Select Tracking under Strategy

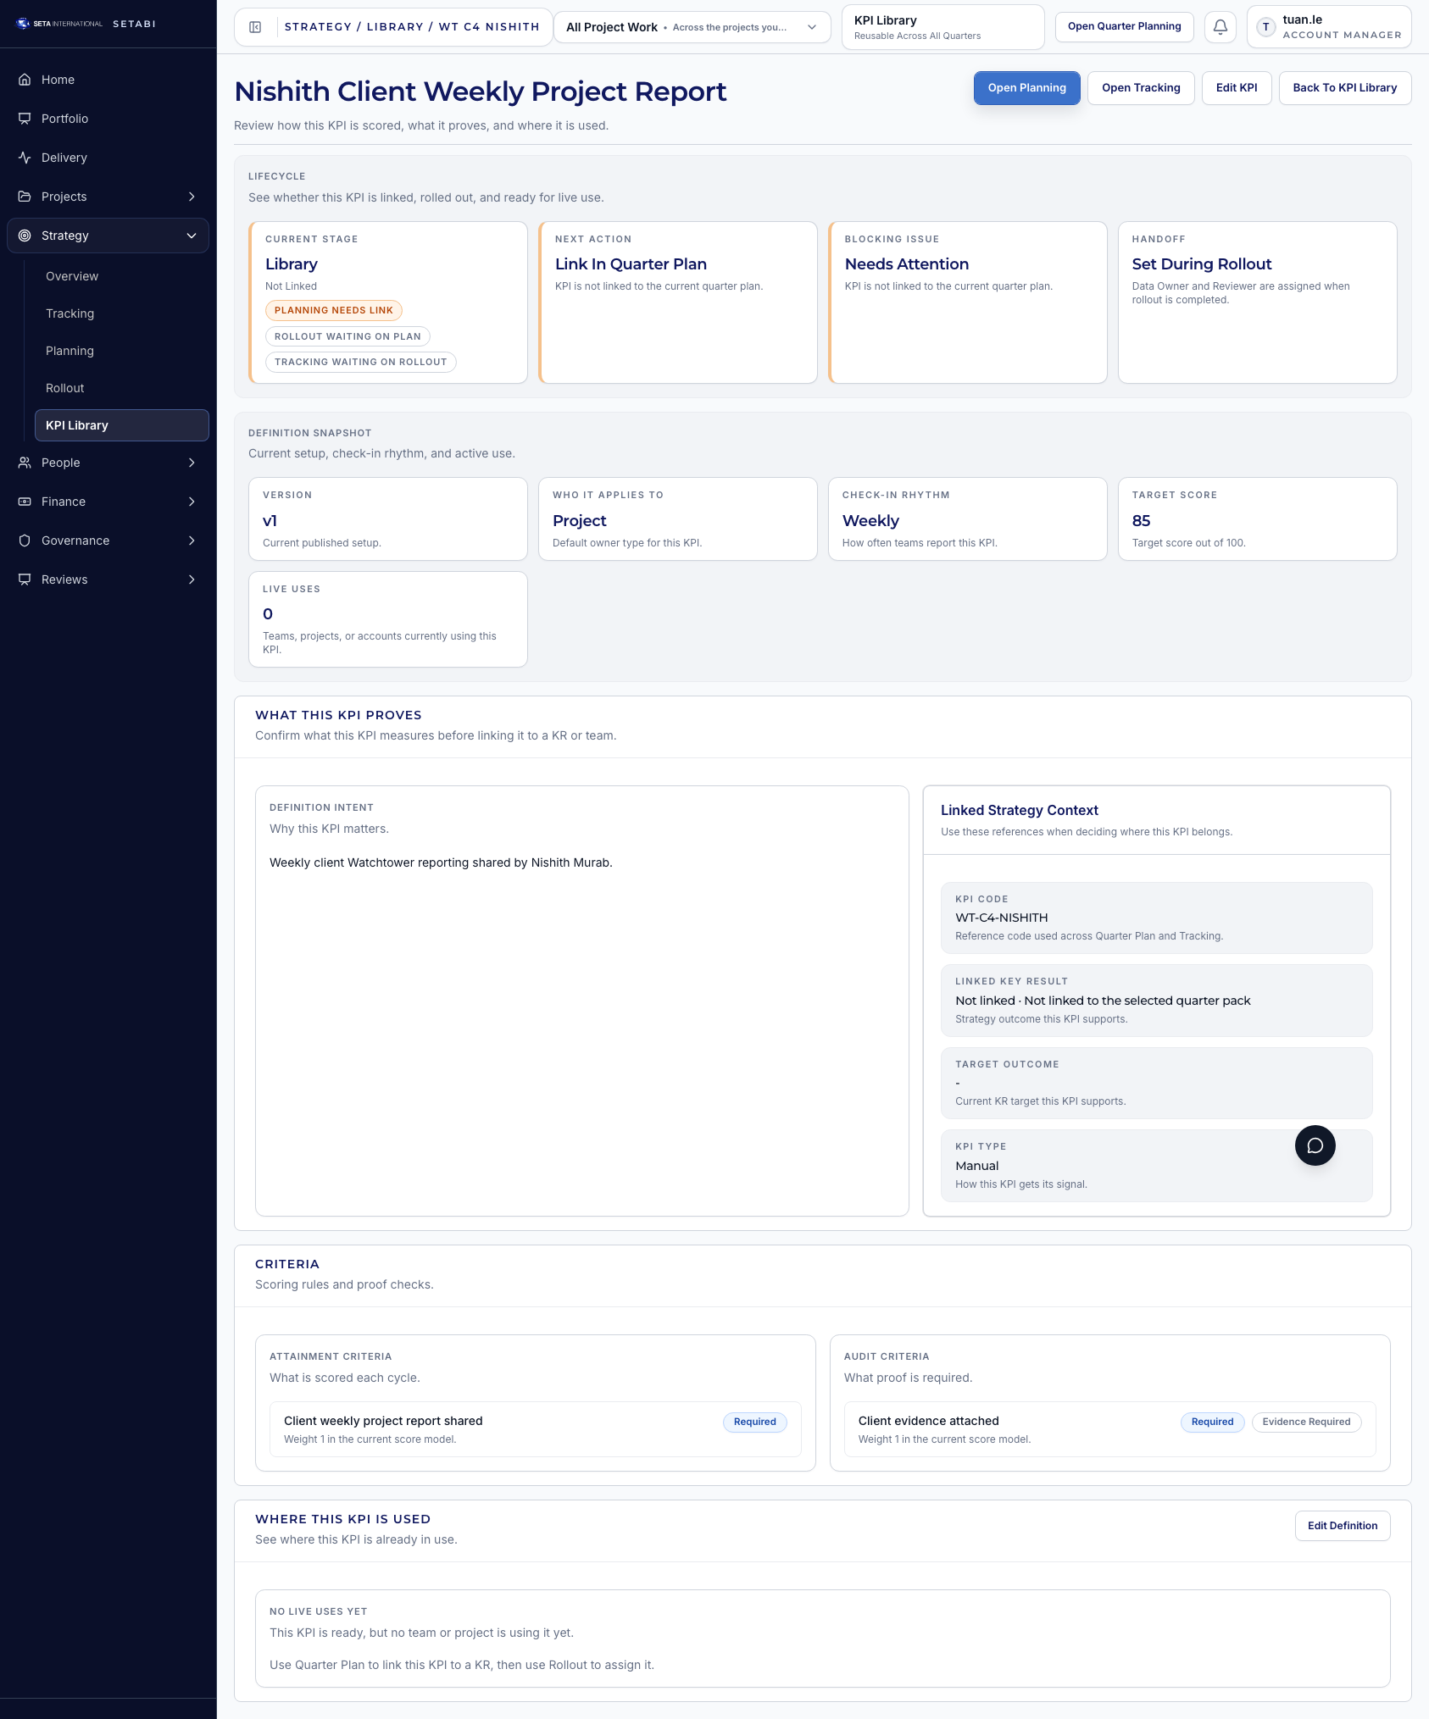coord(70,313)
